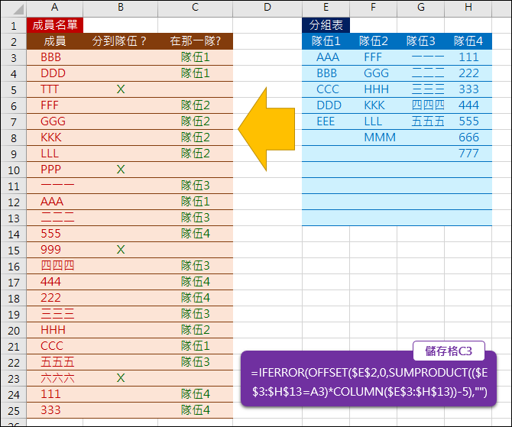Click the 成員 header cell
Viewport: 512px width, 427px height.
click(x=55, y=41)
